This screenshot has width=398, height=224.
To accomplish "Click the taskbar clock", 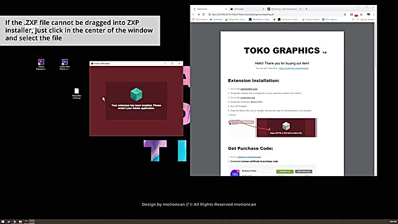I will [x=393, y=222].
